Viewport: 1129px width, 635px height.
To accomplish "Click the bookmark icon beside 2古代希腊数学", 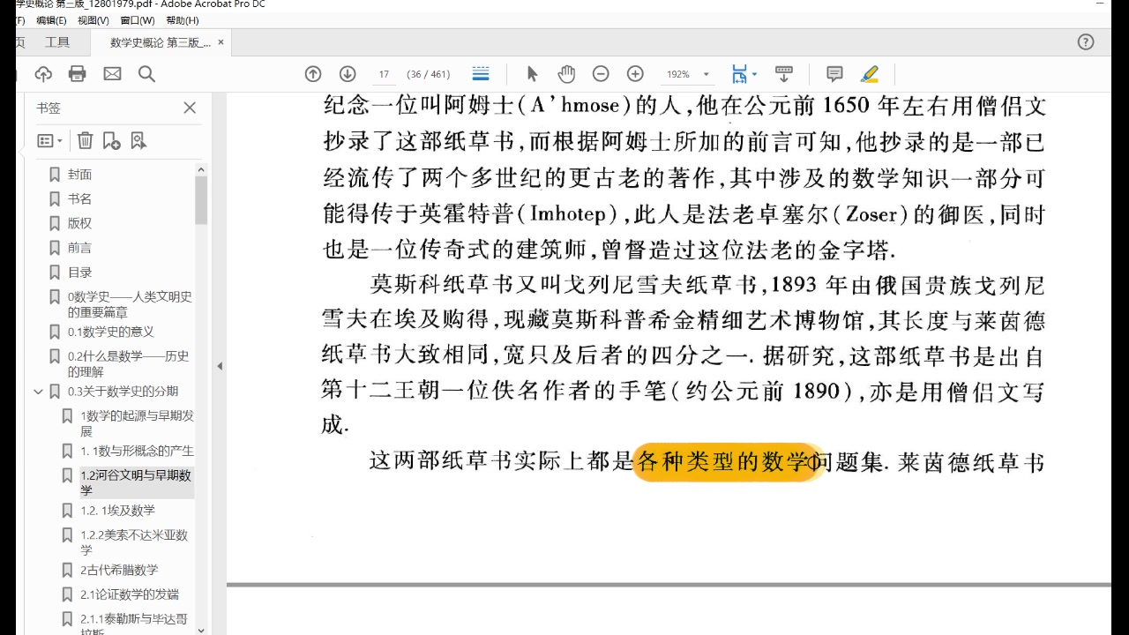I will click(x=67, y=570).
